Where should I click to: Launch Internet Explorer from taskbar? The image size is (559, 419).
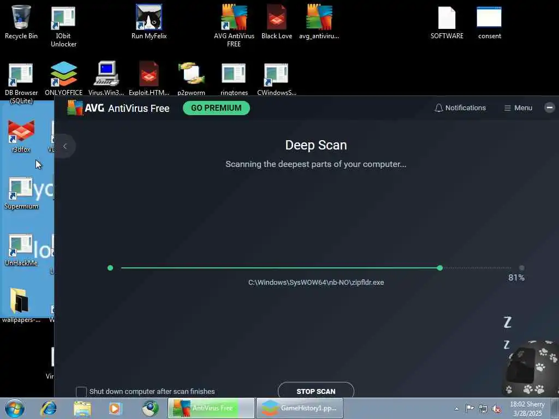pyautogui.click(x=49, y=408)
